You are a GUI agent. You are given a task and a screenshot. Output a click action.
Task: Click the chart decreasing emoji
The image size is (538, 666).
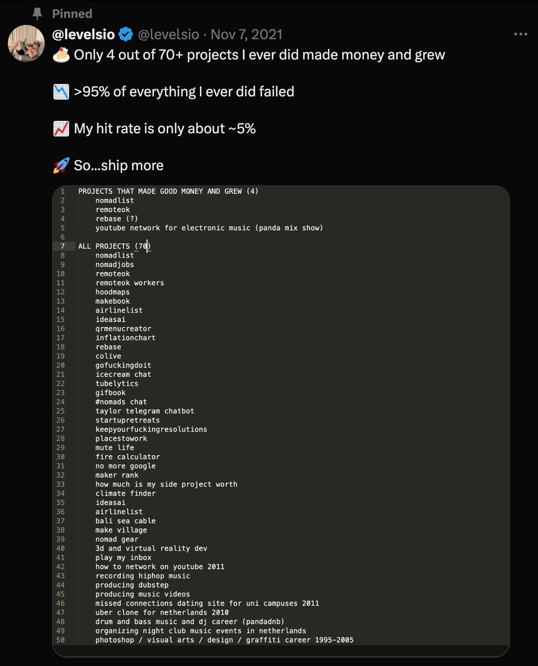[61, 92]
